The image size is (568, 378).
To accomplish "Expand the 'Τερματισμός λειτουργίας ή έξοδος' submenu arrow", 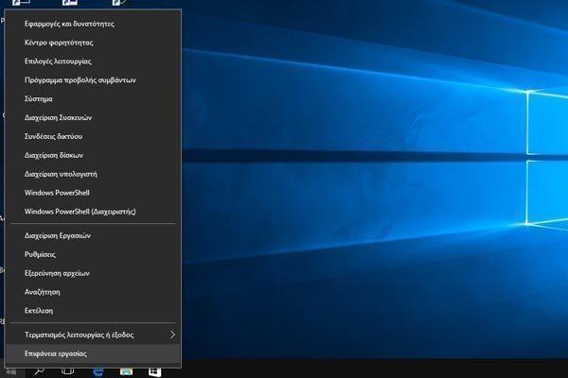I will (173, 335).
